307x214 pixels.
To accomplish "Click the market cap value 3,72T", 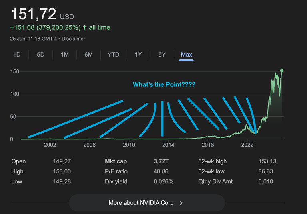I will tap(161, 161).
